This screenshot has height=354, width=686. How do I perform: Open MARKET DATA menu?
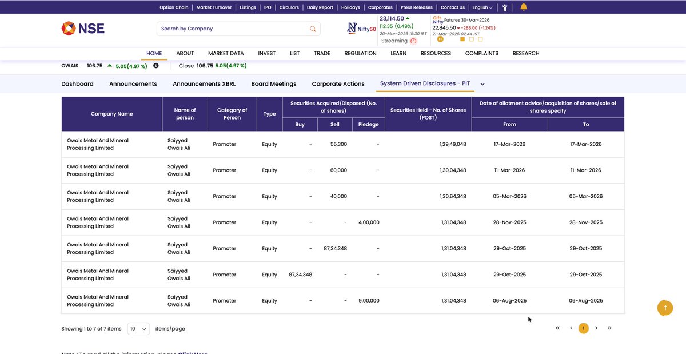click(226, 53)
